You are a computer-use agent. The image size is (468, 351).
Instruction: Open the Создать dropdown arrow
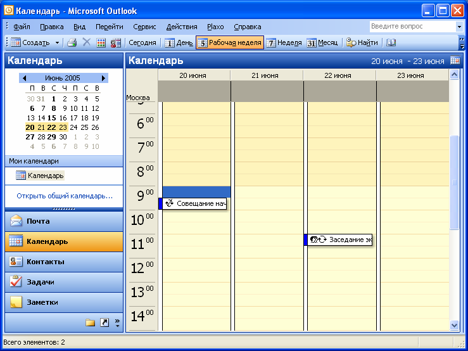pos(57,42)
